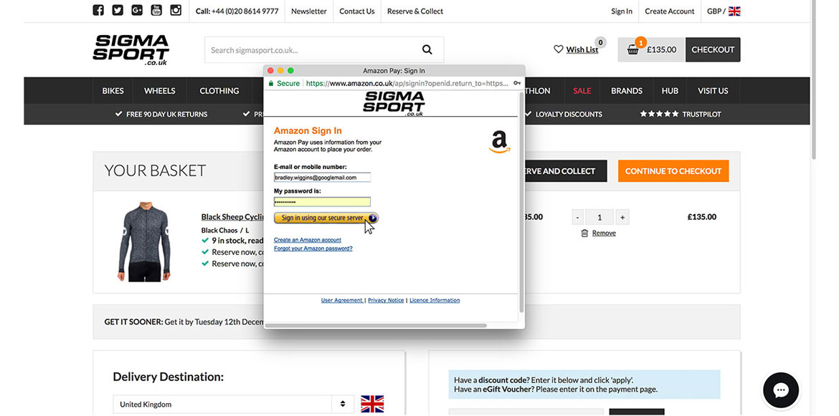This screenshot has height=416, width=839.
Task: Click Create Account link
Action: click(x=669, y=11)
